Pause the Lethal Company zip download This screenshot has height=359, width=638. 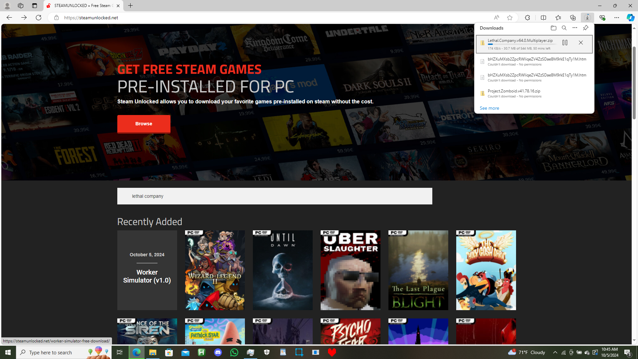pyautogui.click(x=565, y=43)
